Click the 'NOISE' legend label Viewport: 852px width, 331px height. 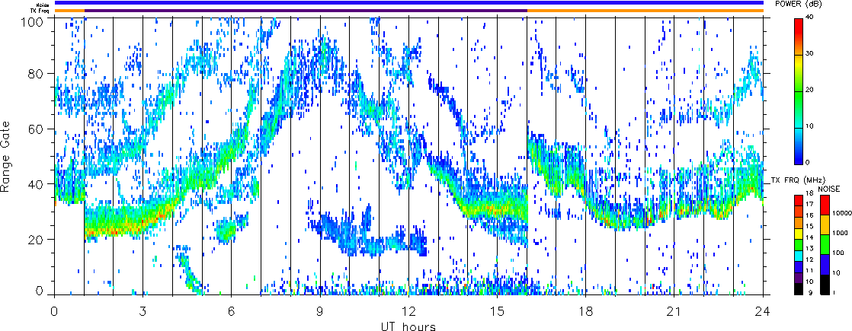pos(829,189)
